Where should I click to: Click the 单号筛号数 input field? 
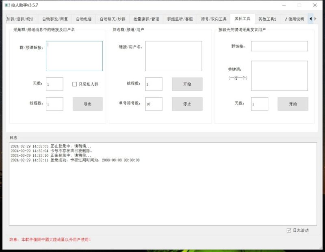coord(153,104)
